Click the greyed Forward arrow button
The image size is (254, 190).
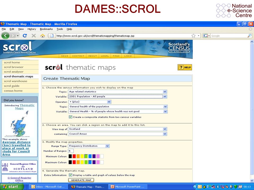13,36
